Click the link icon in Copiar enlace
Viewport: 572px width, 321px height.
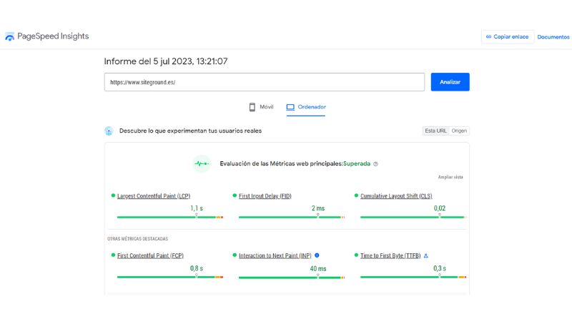click(488, 37)
